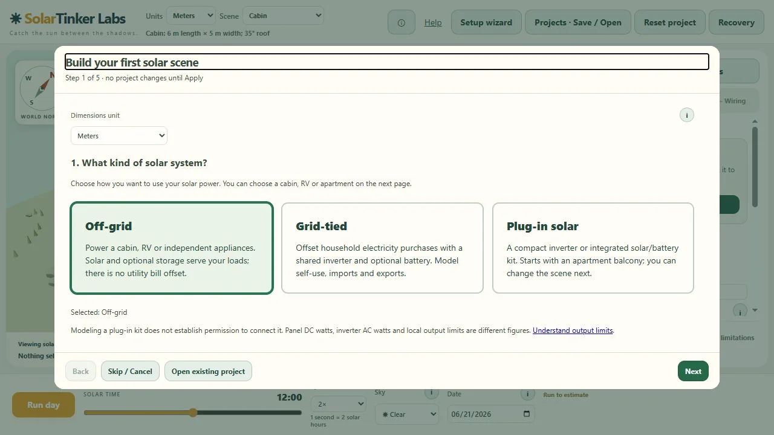Go to the next wizard step
The width and height of the screenshot is (774, 435).
(x=693, y=371)
